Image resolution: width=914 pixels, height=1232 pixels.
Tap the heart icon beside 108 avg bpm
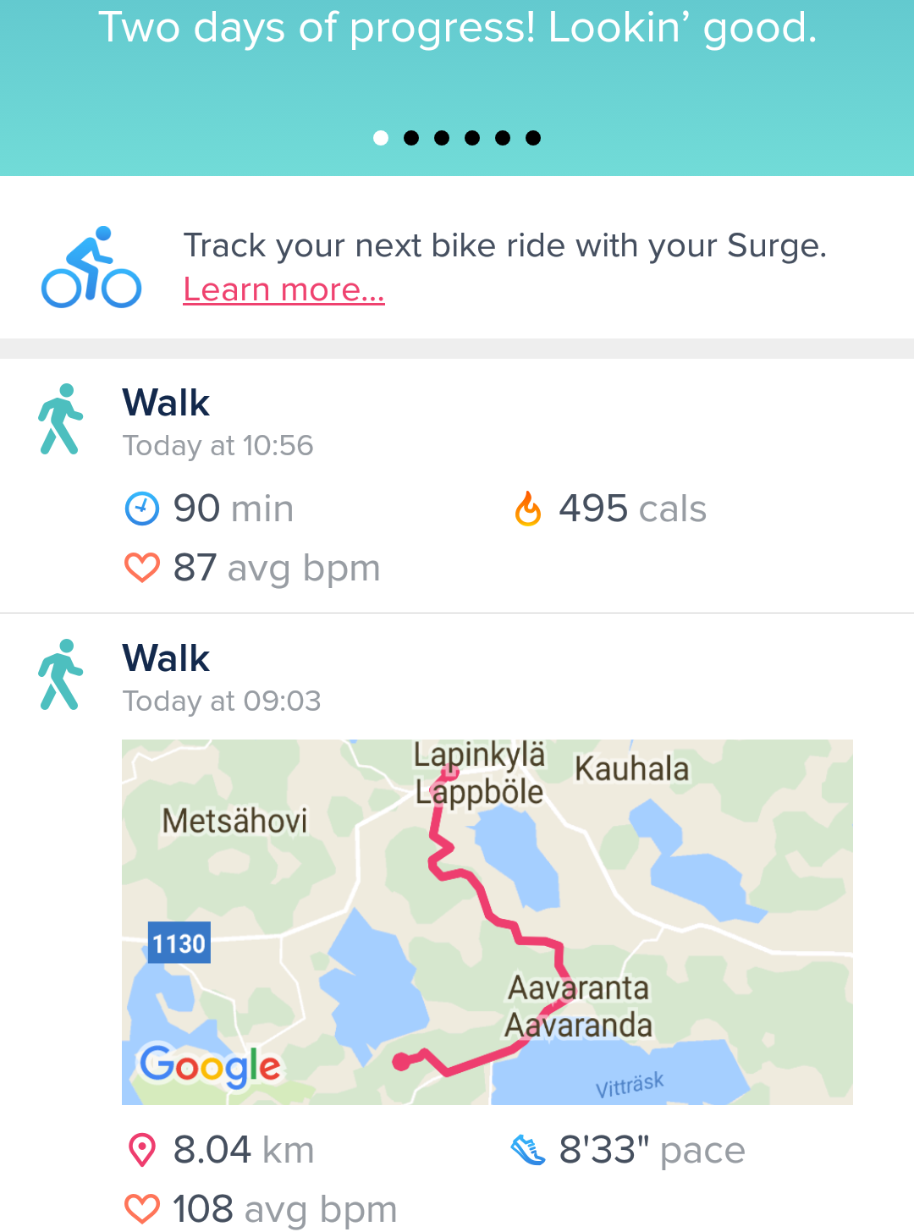point(141,1209)
